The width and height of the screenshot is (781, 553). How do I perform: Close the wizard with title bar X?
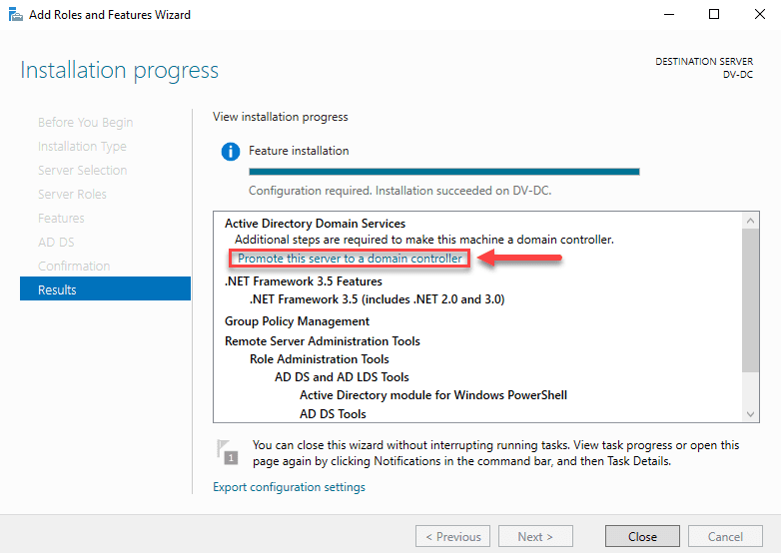pos(759,14)
